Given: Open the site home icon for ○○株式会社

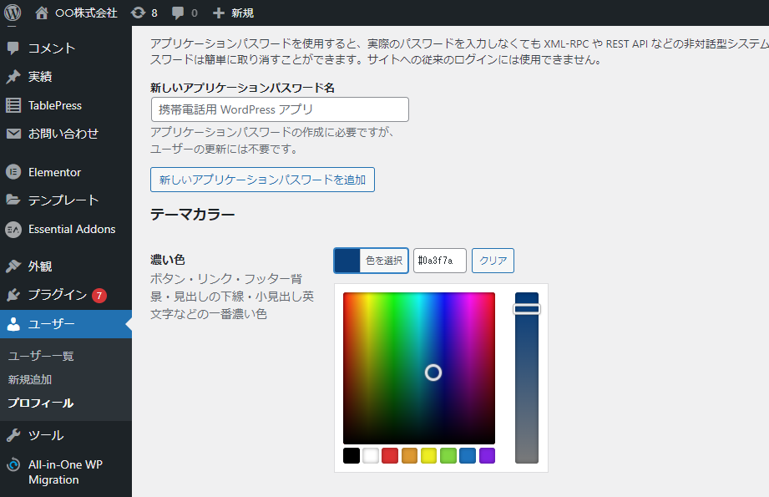Looking at the screenshot, I should coord(42,13).
